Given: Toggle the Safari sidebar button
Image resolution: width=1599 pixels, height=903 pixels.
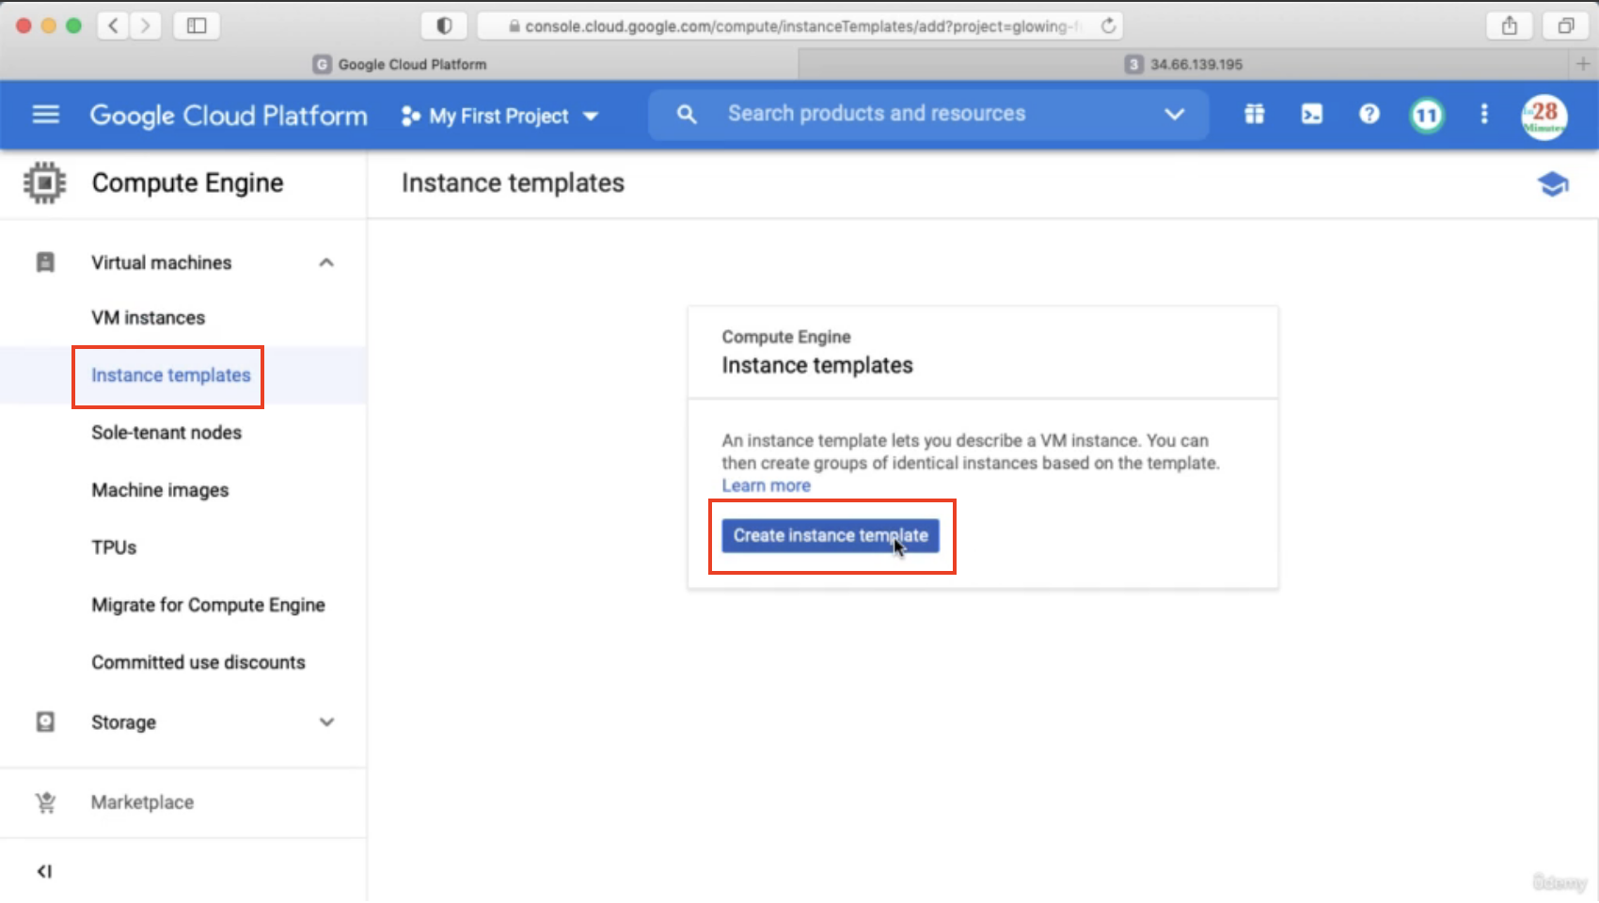Looking at the screenshot, I should click(x=197, y=25).
